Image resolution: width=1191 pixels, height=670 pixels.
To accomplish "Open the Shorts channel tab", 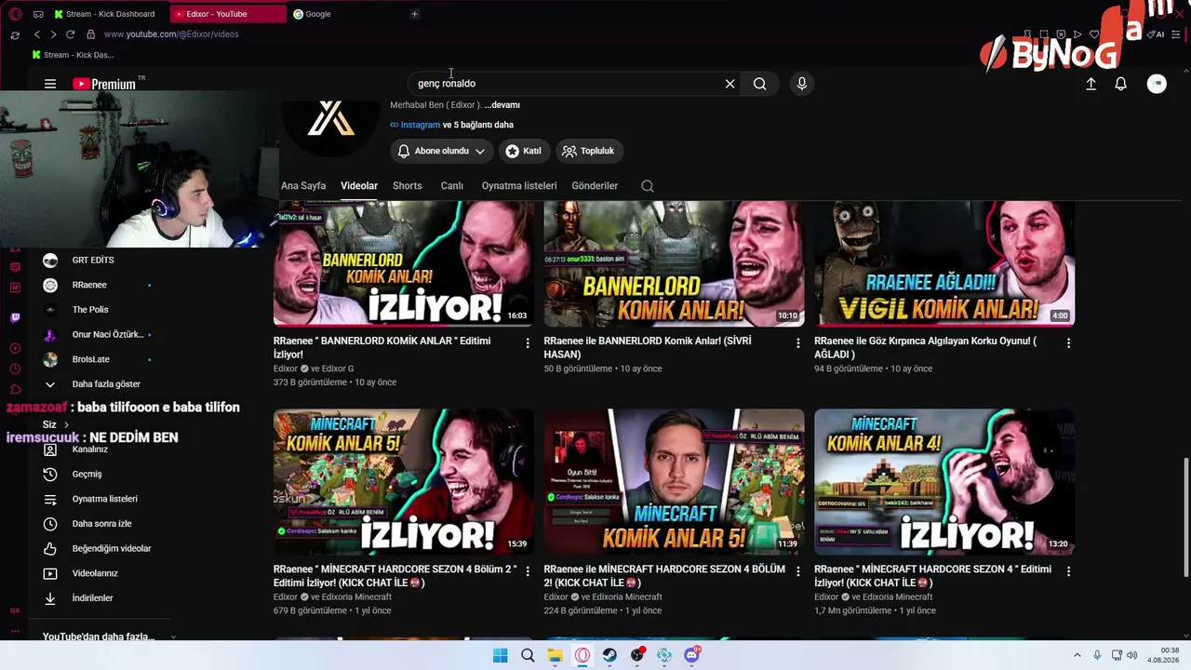I will pos(408,186).
